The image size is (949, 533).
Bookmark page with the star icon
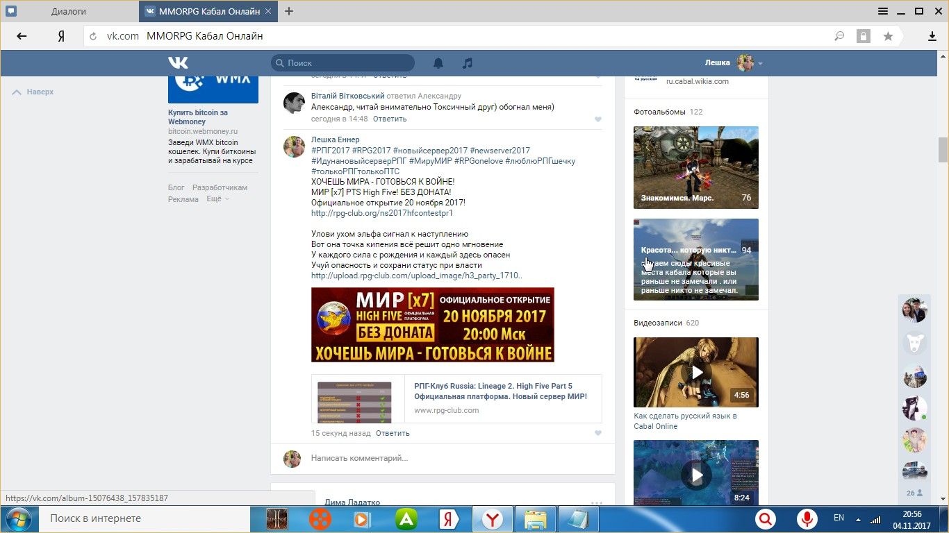888,36
